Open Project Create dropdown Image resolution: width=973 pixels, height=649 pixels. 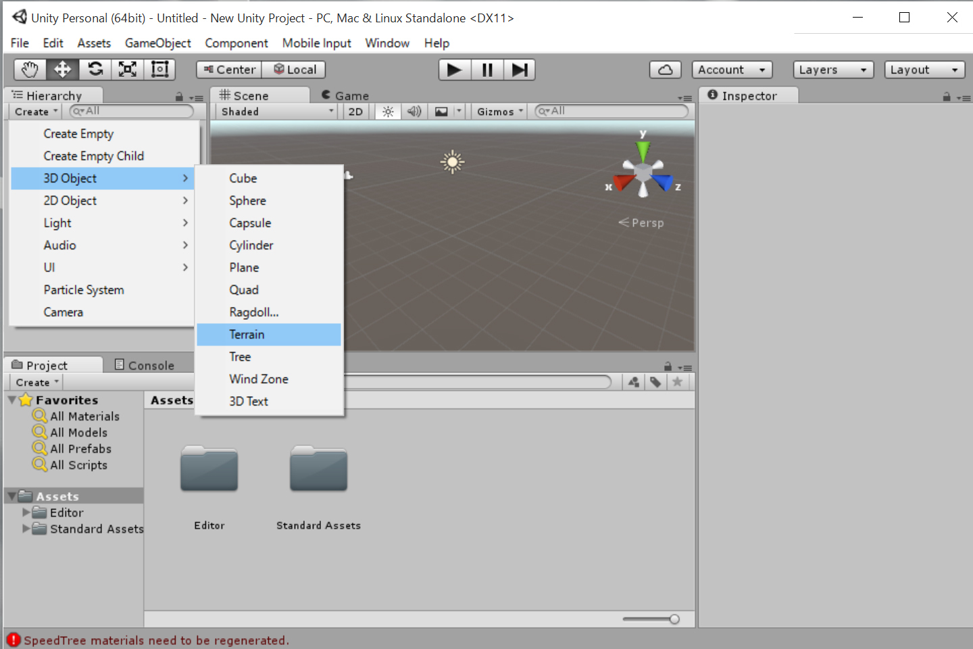click(x=37, y=382)
